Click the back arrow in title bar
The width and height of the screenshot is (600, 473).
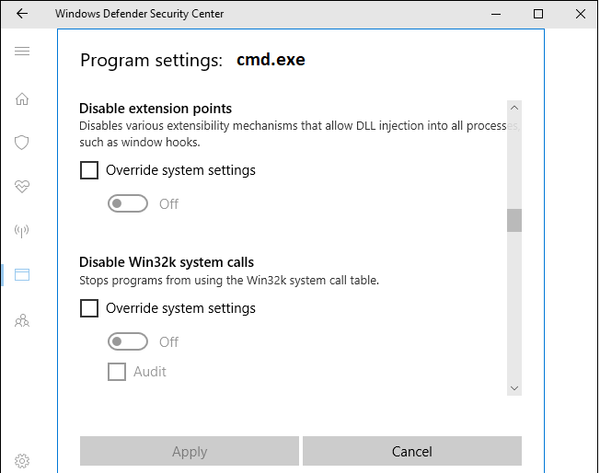[x=22, y=14]
